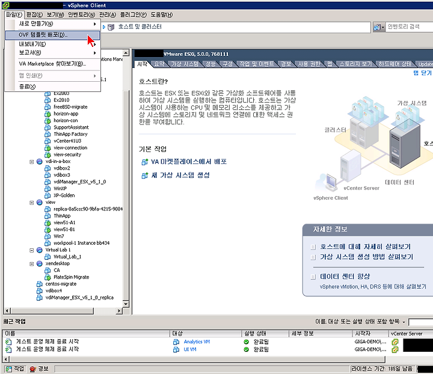Click the vCenter41U3 VM icon
This screenshot has height=374, width=433.
pyautogui.click(x=48, y=141)
